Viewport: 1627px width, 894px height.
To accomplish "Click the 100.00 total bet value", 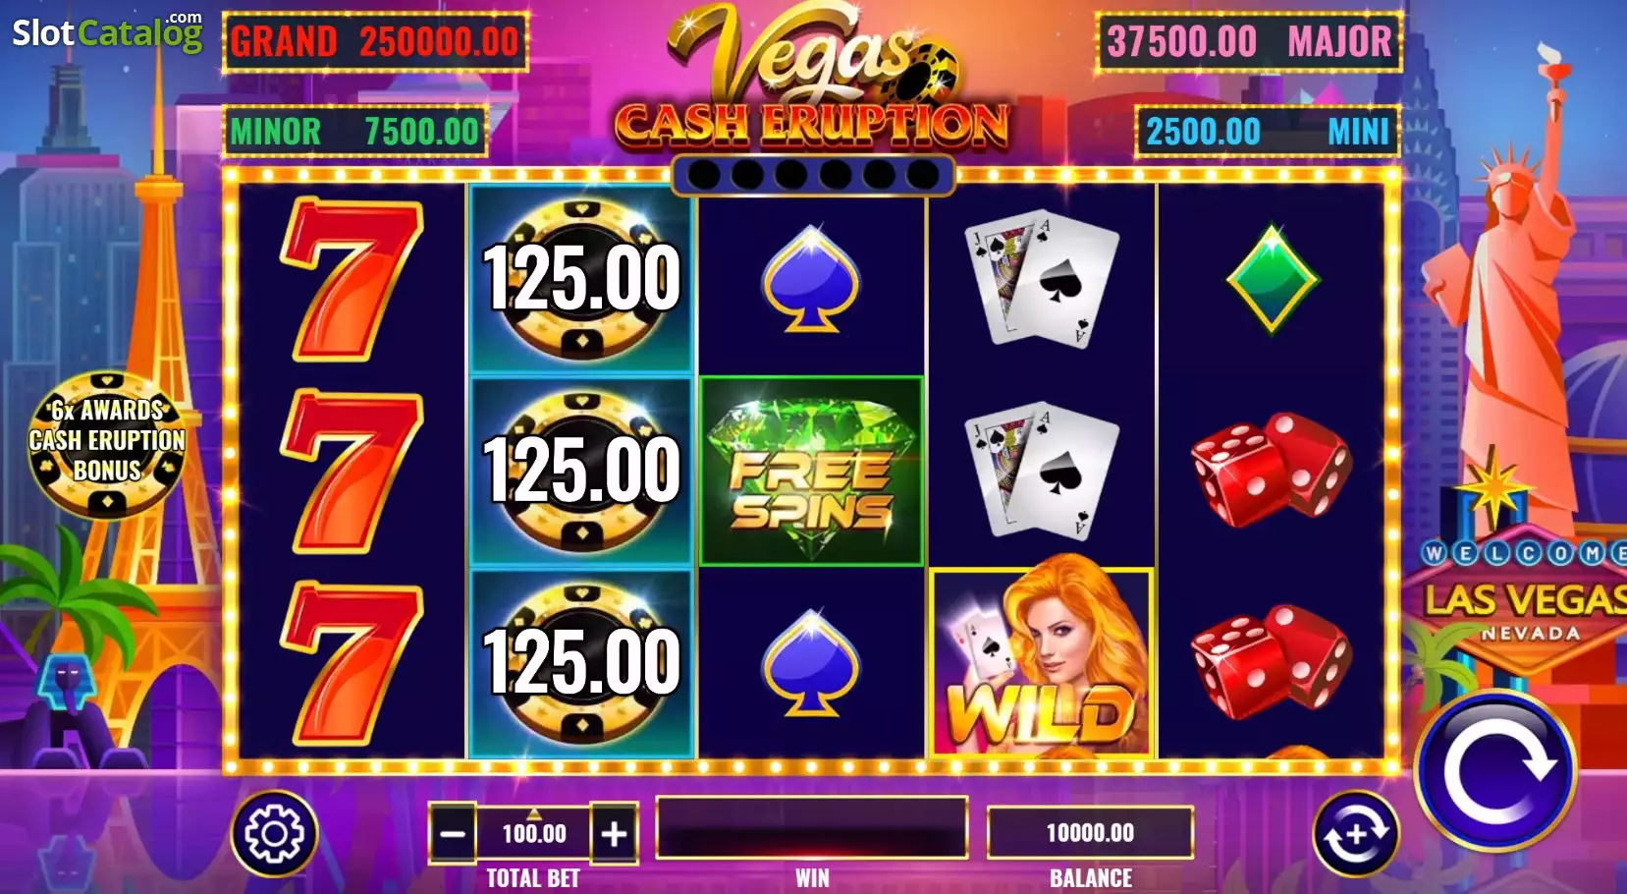I will pos(534,833).
